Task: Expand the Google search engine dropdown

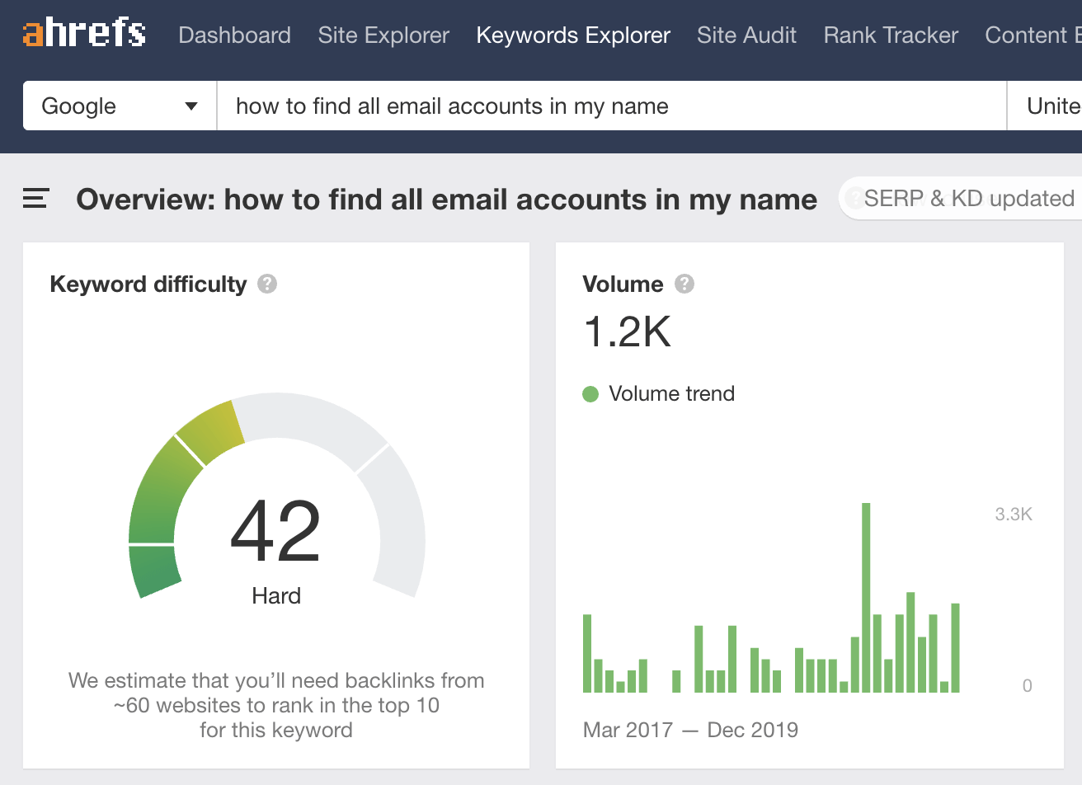Action: tap(120, 106)
